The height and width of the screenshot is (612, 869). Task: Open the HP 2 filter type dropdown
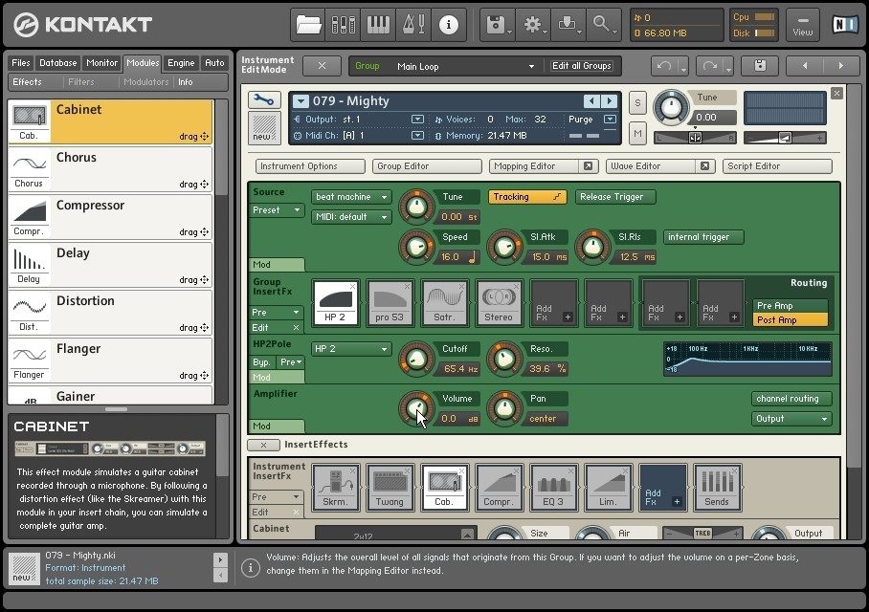tap(351, 349)
